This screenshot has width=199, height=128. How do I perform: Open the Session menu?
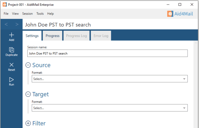tap(27, 14)
